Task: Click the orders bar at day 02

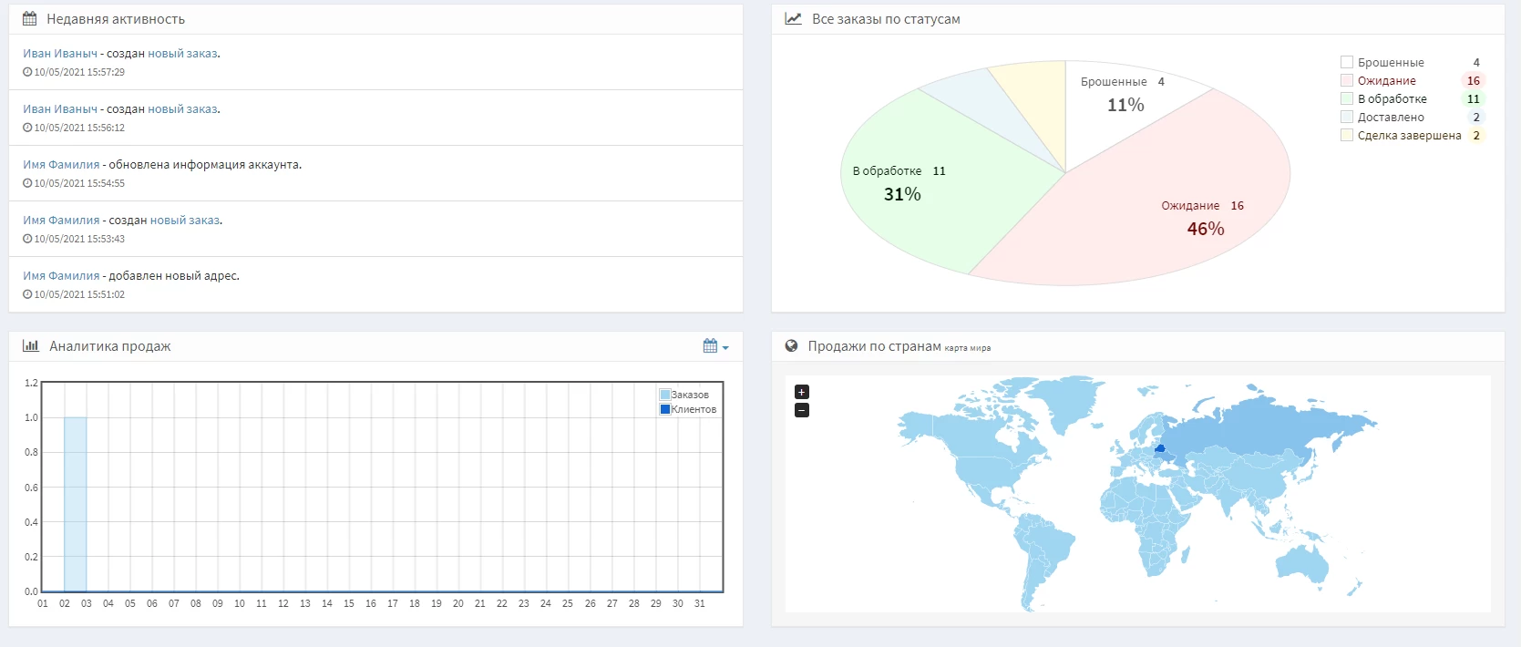Action: 75,504
